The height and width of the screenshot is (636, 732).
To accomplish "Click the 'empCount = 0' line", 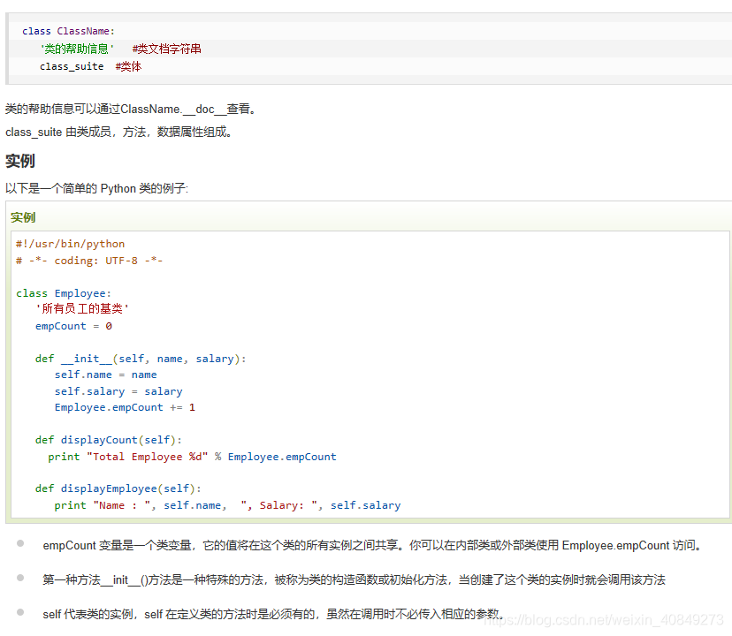I will click(x=73, y=326).
